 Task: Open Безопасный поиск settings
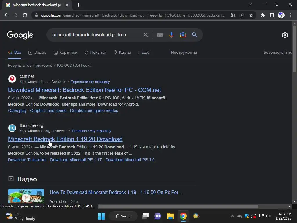coord(278,53)
